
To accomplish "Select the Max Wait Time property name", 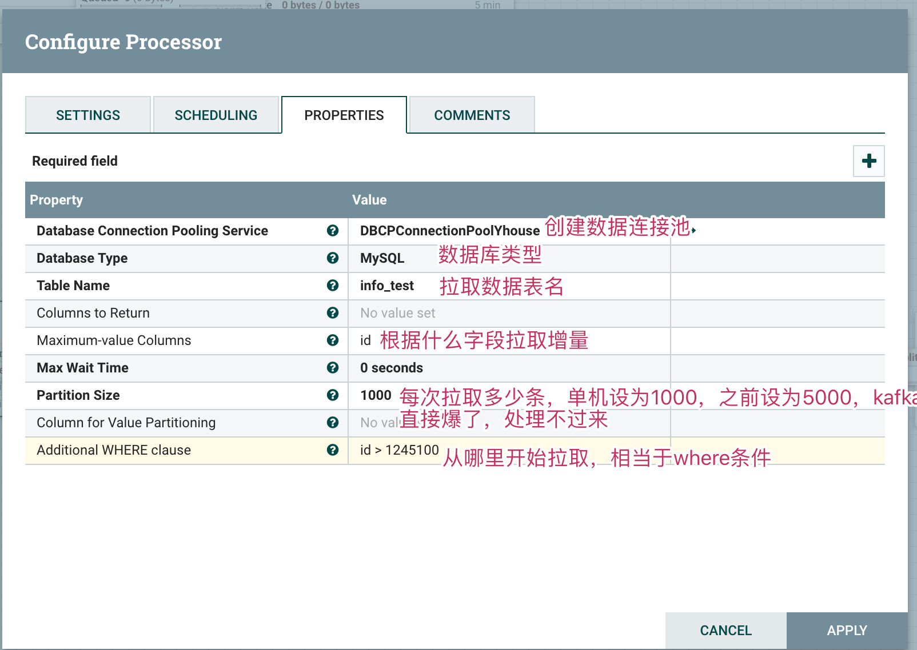I will pos(82,368).
